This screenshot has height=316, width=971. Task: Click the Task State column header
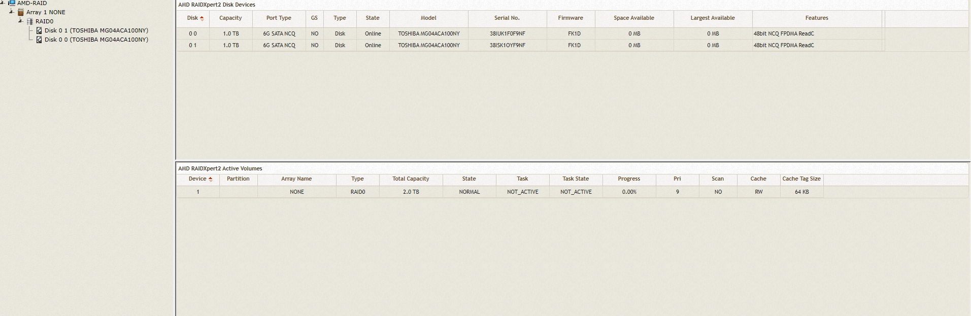(x=576, y=179)
